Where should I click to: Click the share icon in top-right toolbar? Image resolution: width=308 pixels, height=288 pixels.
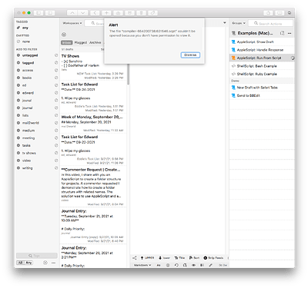pos(268,12)
